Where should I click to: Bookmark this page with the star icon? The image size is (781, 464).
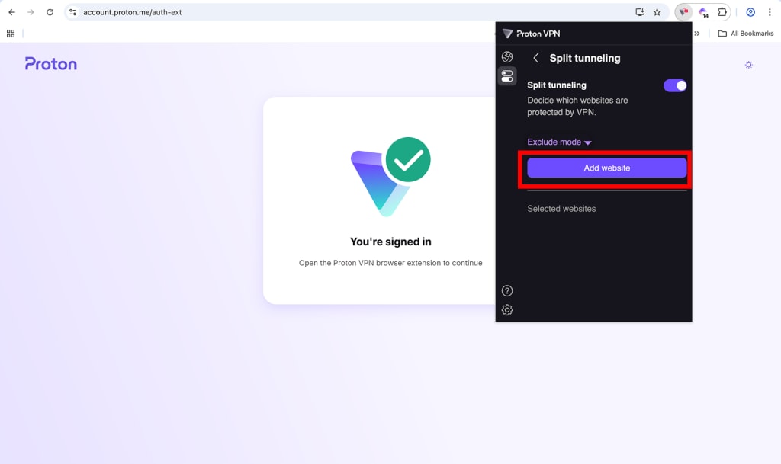(657, 12)
